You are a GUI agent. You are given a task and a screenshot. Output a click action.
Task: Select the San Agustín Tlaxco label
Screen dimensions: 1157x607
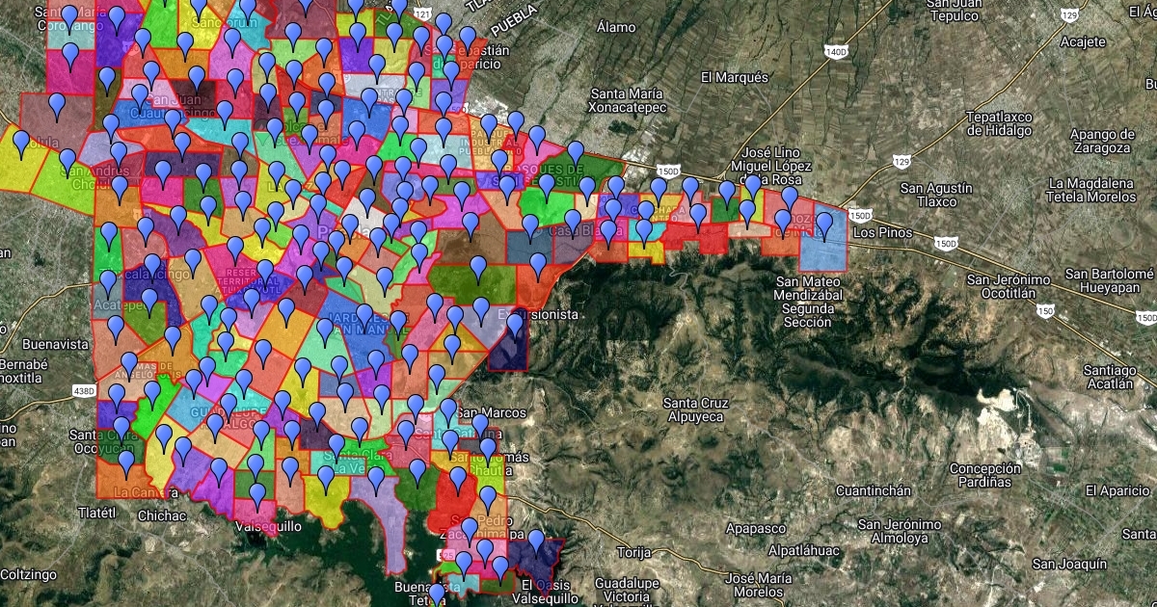[938, 195]
